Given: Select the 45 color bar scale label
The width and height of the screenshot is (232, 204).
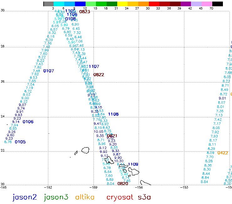Looking at the screenshot, I should coord(201,8).
